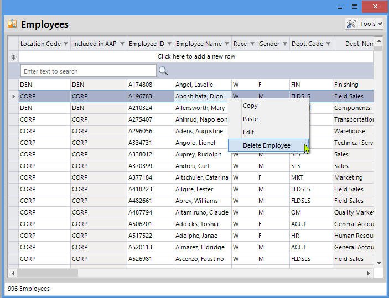Click the Employee ID filter icon
The image size is (389, 298).
point(169,44)
